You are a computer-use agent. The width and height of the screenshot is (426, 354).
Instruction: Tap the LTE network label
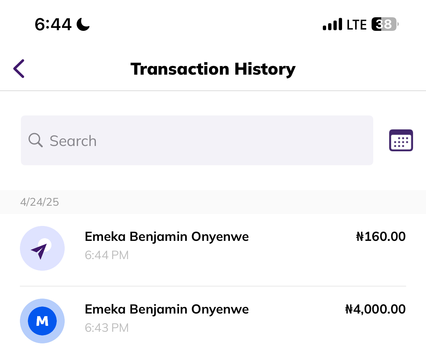point(357,25)
